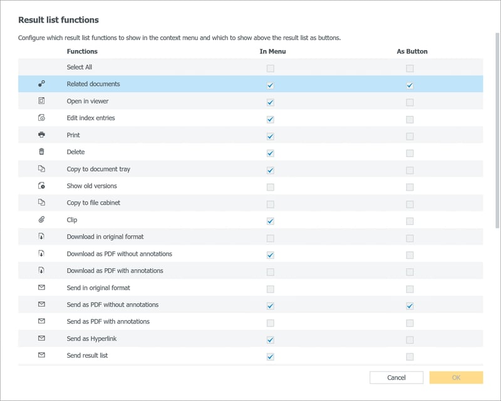Select the Copy to file cabinet row label

click(x=93, y=203)
